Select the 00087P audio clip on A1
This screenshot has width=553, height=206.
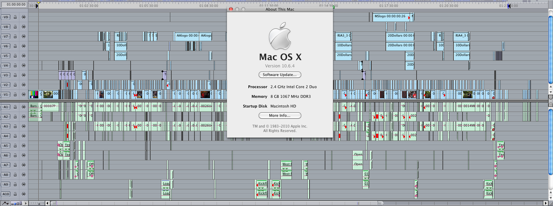[50, 107]
